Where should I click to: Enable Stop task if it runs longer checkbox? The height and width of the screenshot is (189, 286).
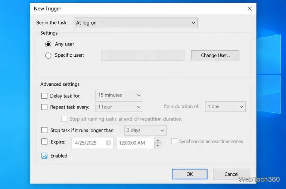44,130
